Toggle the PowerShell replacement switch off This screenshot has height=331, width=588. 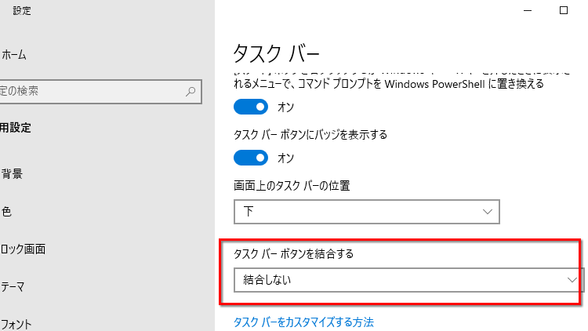click(251, 107)
